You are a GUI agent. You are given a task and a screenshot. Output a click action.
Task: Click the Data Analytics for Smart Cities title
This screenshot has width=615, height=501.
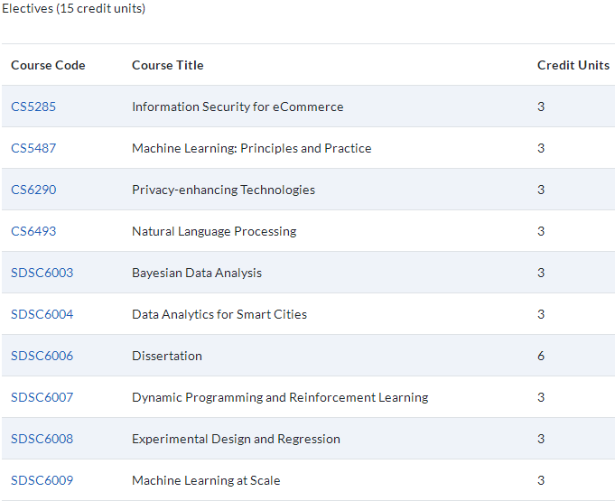pyautogui.click(x=219, y=314)
